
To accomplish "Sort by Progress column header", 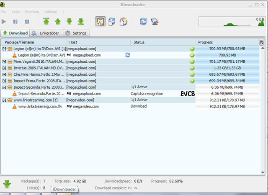I will tap(227, 42).
